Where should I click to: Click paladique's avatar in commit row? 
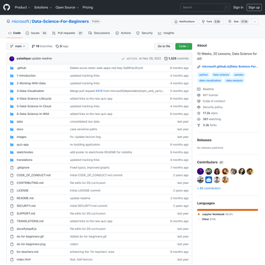(x=11, y=59)
